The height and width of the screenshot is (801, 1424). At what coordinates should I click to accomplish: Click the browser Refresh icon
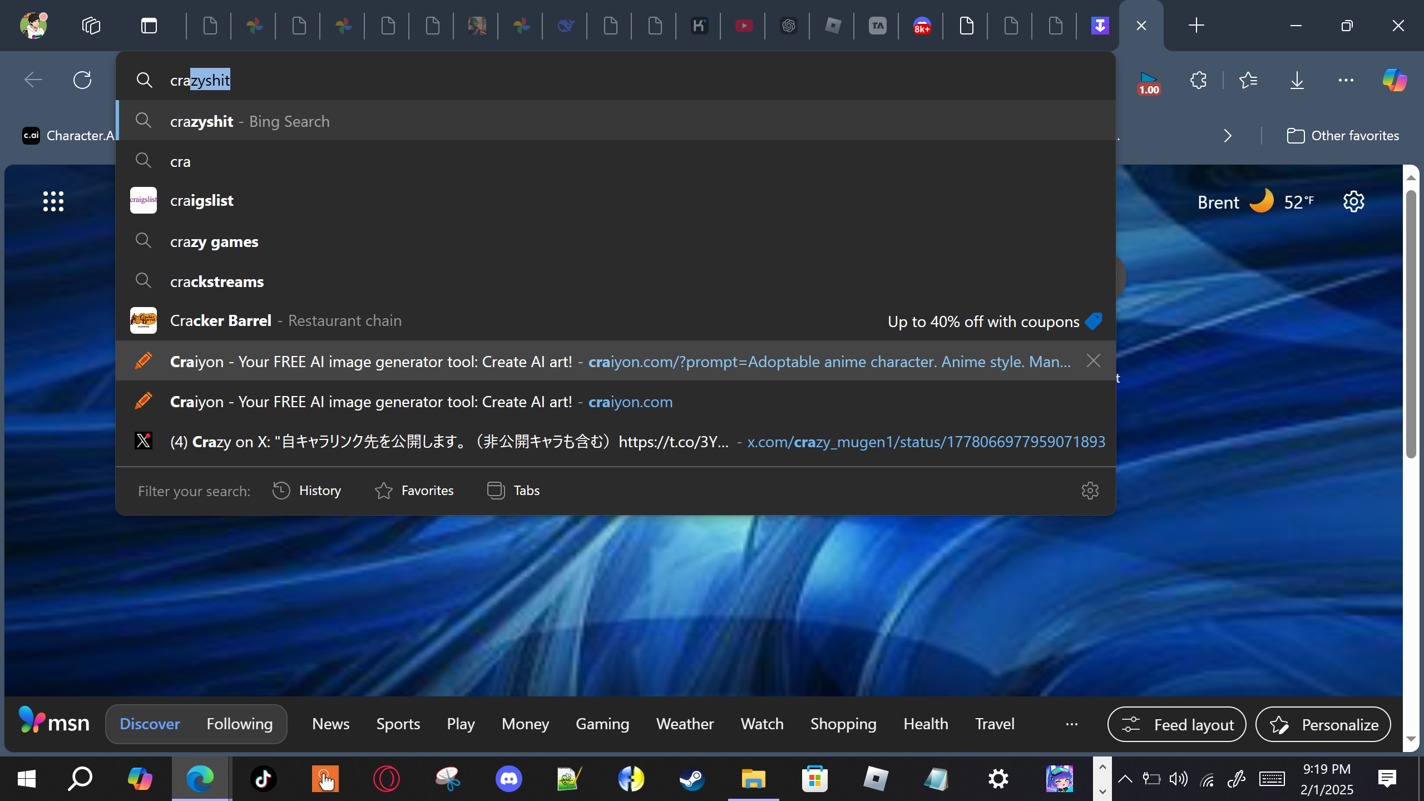tap(82, 80)
